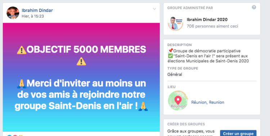270x136 pixels.
Task: Click the praying hands emoji before Merci
Action: pos(22,84)
